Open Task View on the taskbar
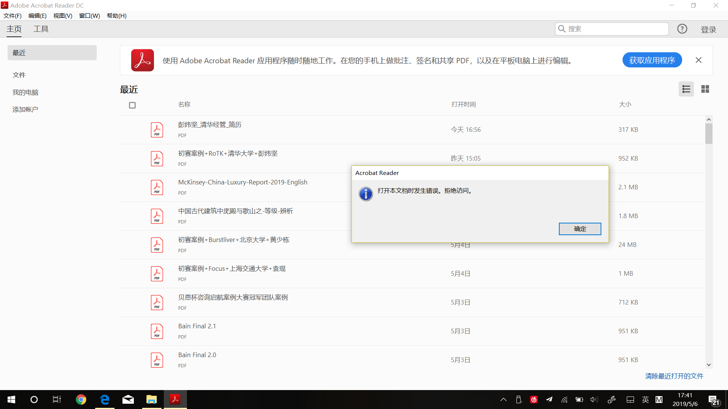Viewport: 728px width, 409px height. coord(57,400)
